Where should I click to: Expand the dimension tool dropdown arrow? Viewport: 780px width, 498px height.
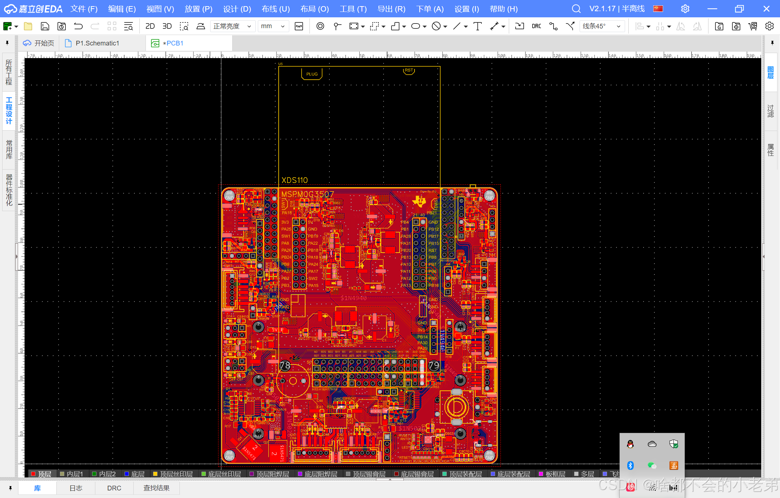tap(503, 27)
